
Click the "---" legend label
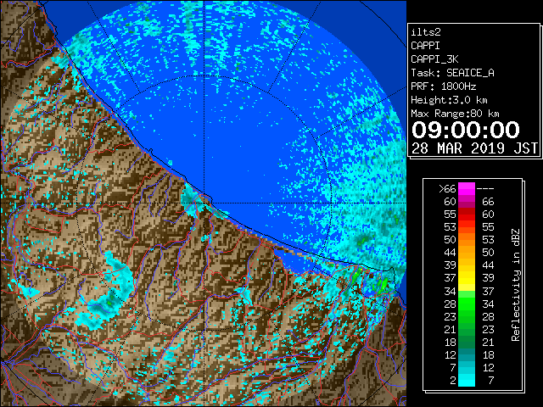485,189
